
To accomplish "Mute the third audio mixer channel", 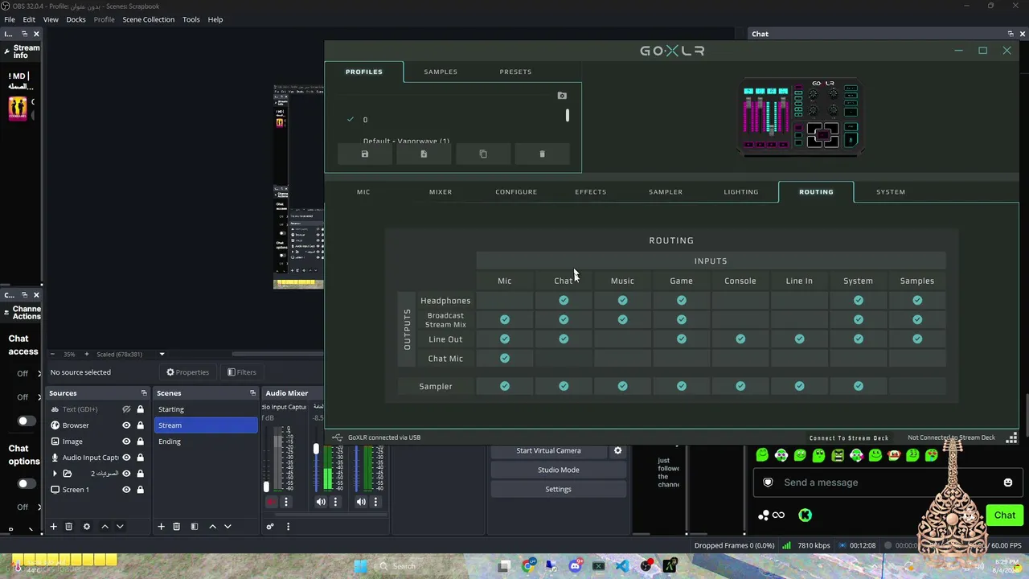I will (x=361, y=503).
